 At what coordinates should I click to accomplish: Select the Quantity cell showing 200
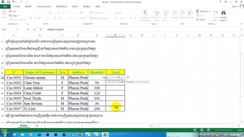point(97,109)
